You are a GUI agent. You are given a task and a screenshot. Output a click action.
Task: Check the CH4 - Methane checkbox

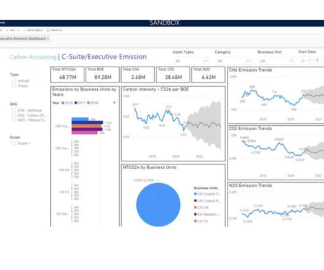[14, 111]
